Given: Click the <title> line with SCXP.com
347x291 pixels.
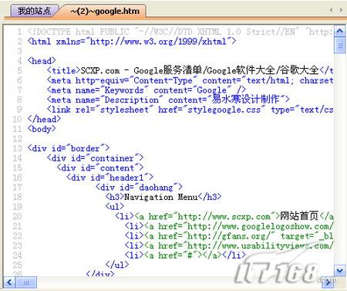Looking at the screenshot, I should tap(190, 70).
